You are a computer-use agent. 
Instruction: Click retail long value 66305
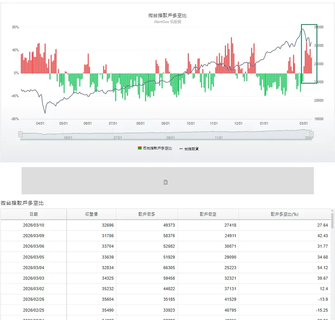(169, 268)
